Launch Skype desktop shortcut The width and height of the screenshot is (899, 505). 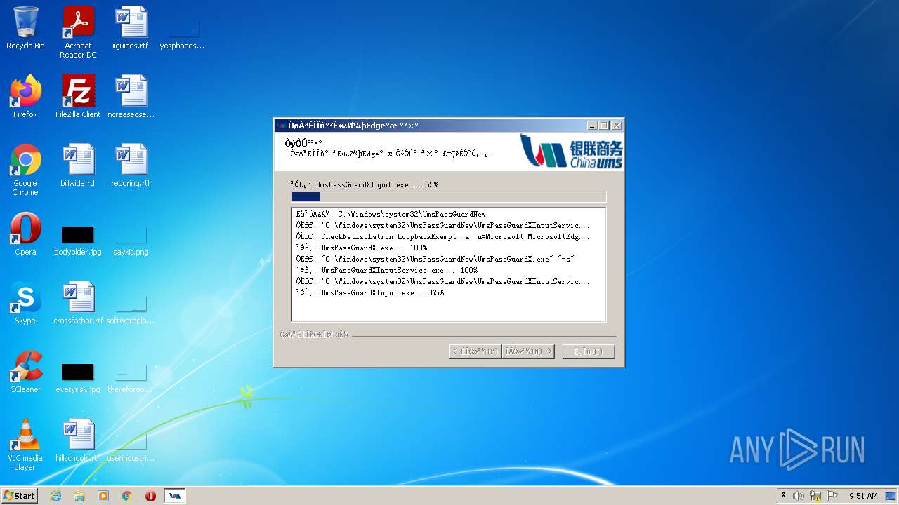[x=25, y=303]
